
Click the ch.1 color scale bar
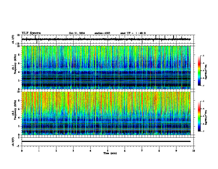[199, 71]
